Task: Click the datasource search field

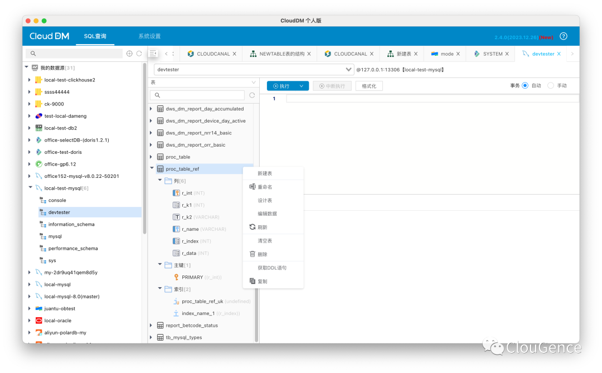Action: [x=75, y=54]
